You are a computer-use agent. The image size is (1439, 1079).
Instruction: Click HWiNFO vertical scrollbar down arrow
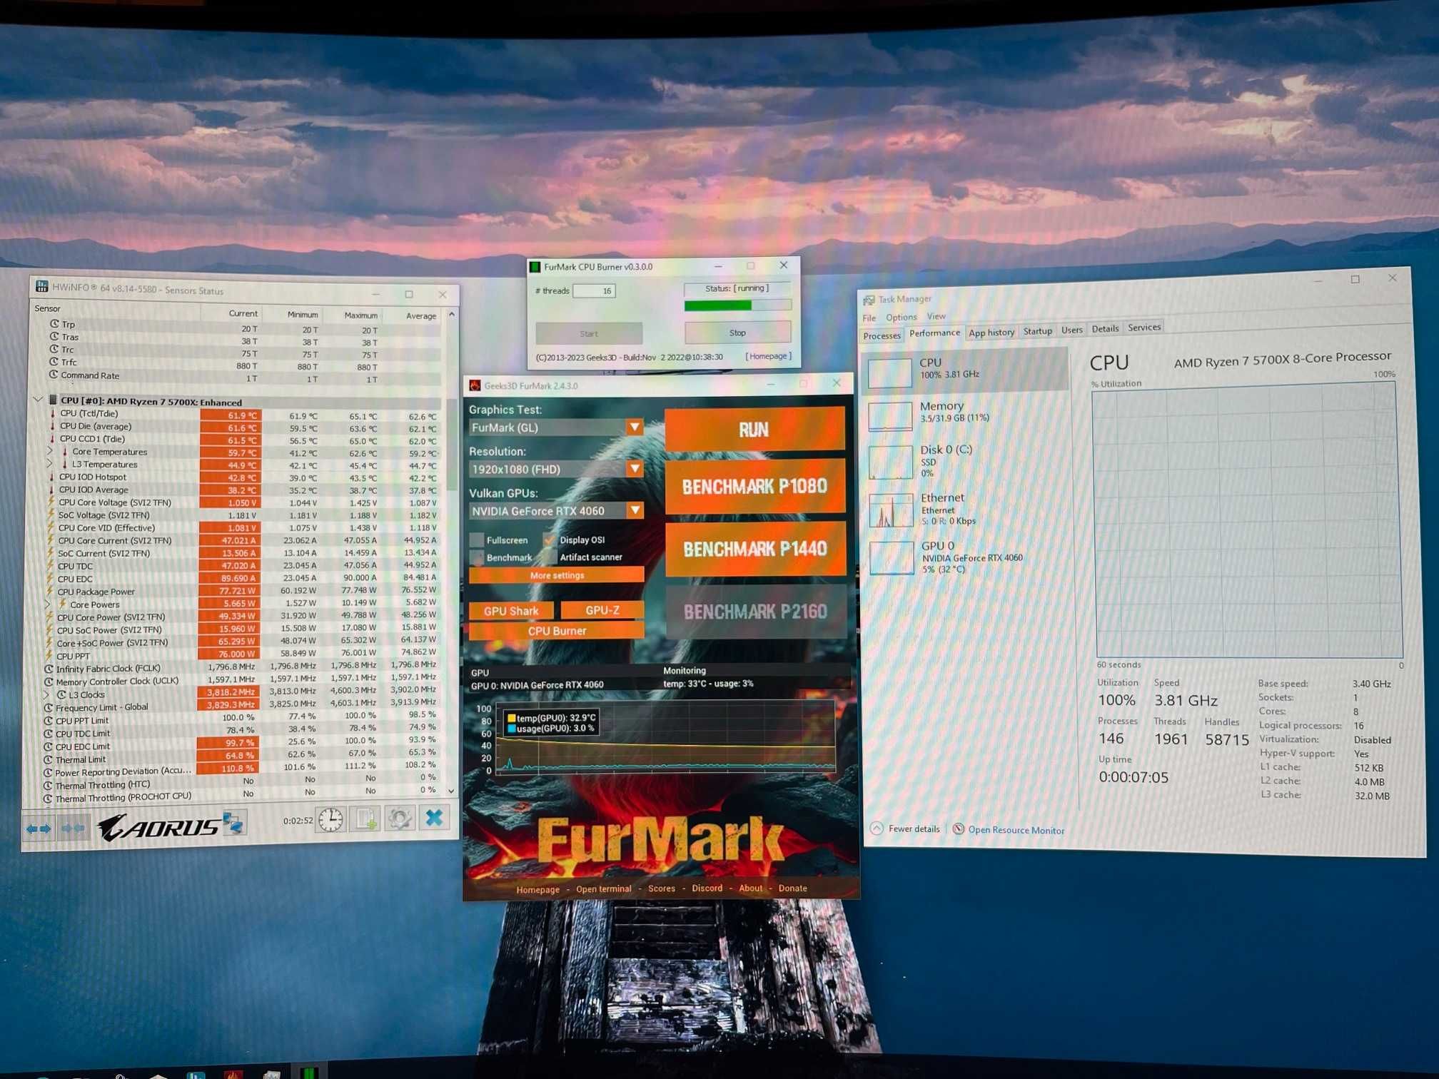[x=451, y=791]
